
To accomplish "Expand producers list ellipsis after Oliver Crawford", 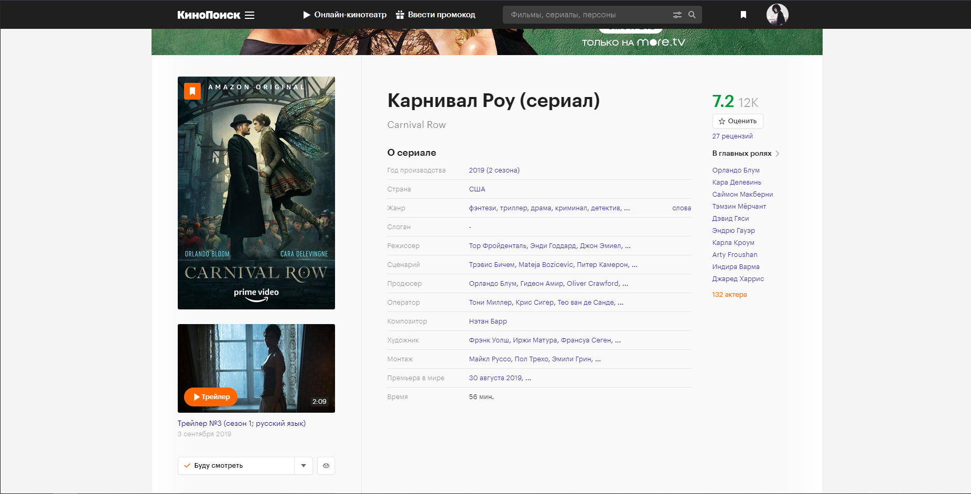I will click(625, 284).
